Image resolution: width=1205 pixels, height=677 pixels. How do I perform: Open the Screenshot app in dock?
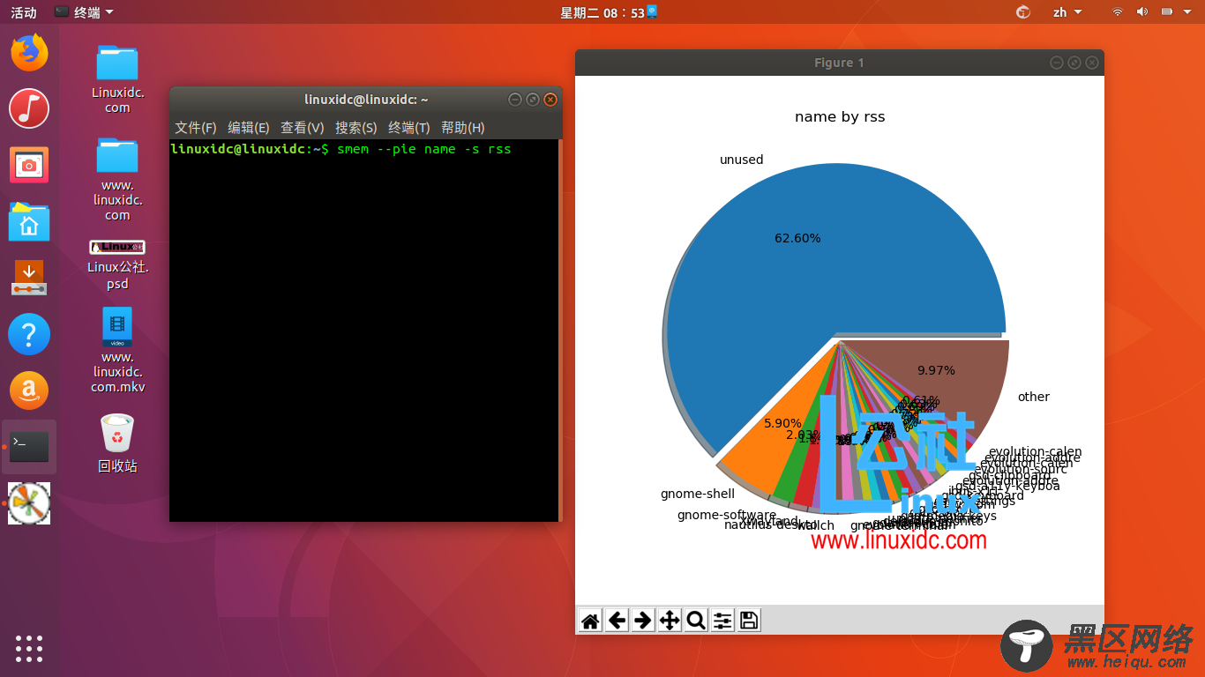pyautogui.click(x=29, y=165)
